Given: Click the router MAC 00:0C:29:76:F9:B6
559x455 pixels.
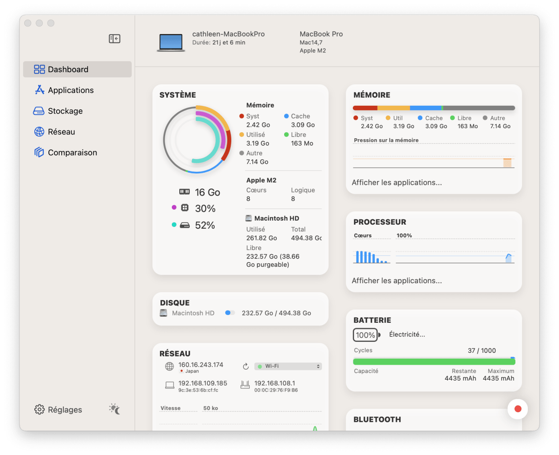Looking at the screenshot, I should point(276,390).
